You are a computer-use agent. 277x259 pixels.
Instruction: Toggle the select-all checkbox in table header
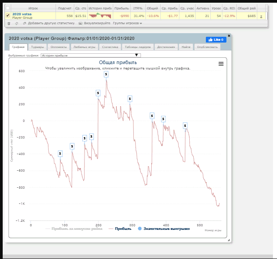(8, 8)
